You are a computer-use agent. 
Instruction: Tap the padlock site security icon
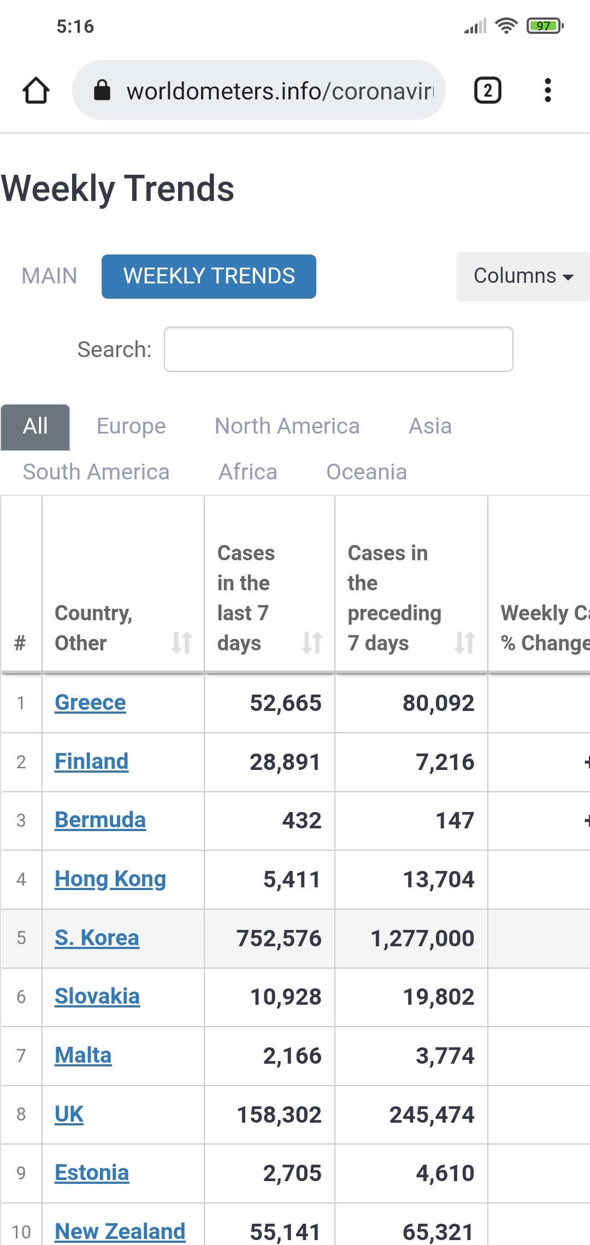point(102,90)
